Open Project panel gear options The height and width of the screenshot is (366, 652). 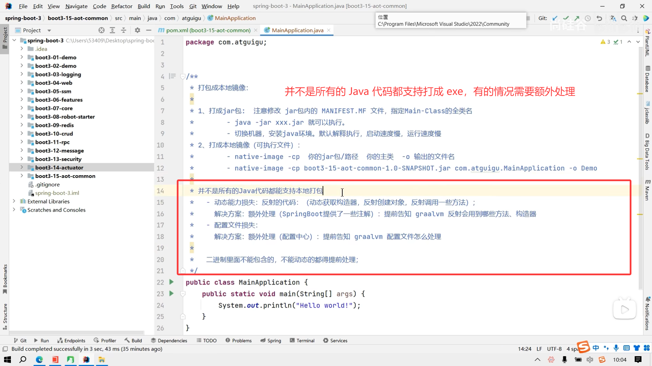(x=137, y=30)
